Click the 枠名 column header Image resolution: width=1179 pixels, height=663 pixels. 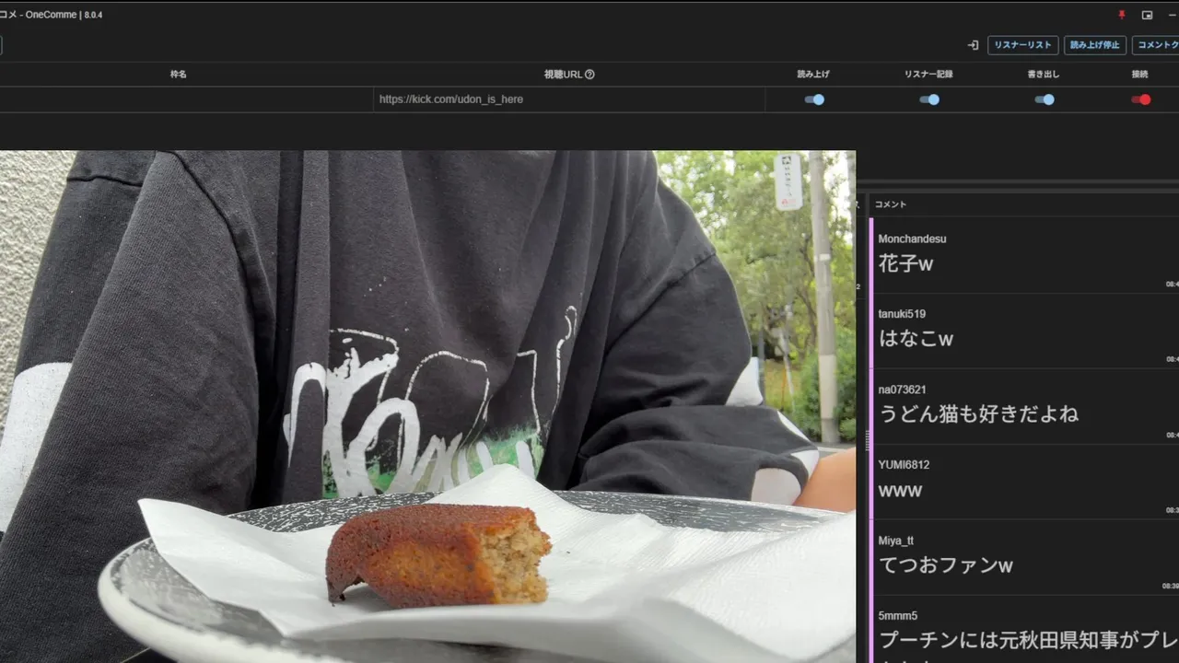click(x=179, y=75)
